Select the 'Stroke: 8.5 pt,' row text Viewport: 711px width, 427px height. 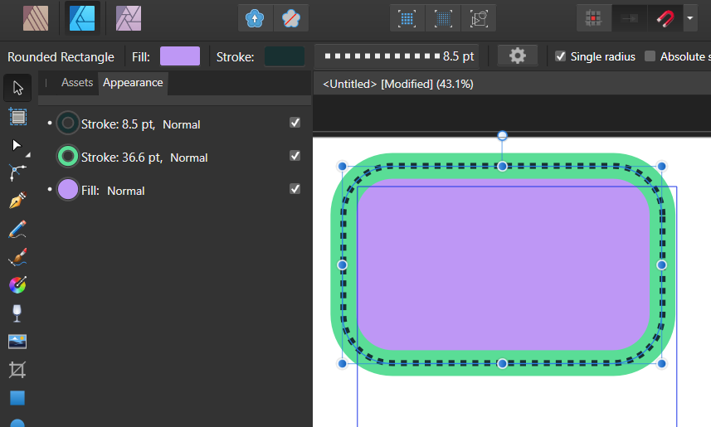[x=118, y=124]
